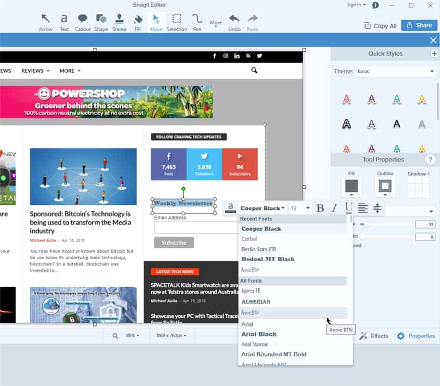Click the Email Address input field
Image resolution: width=440 pixels, height=386 pixels.
(x=196, y=228)
